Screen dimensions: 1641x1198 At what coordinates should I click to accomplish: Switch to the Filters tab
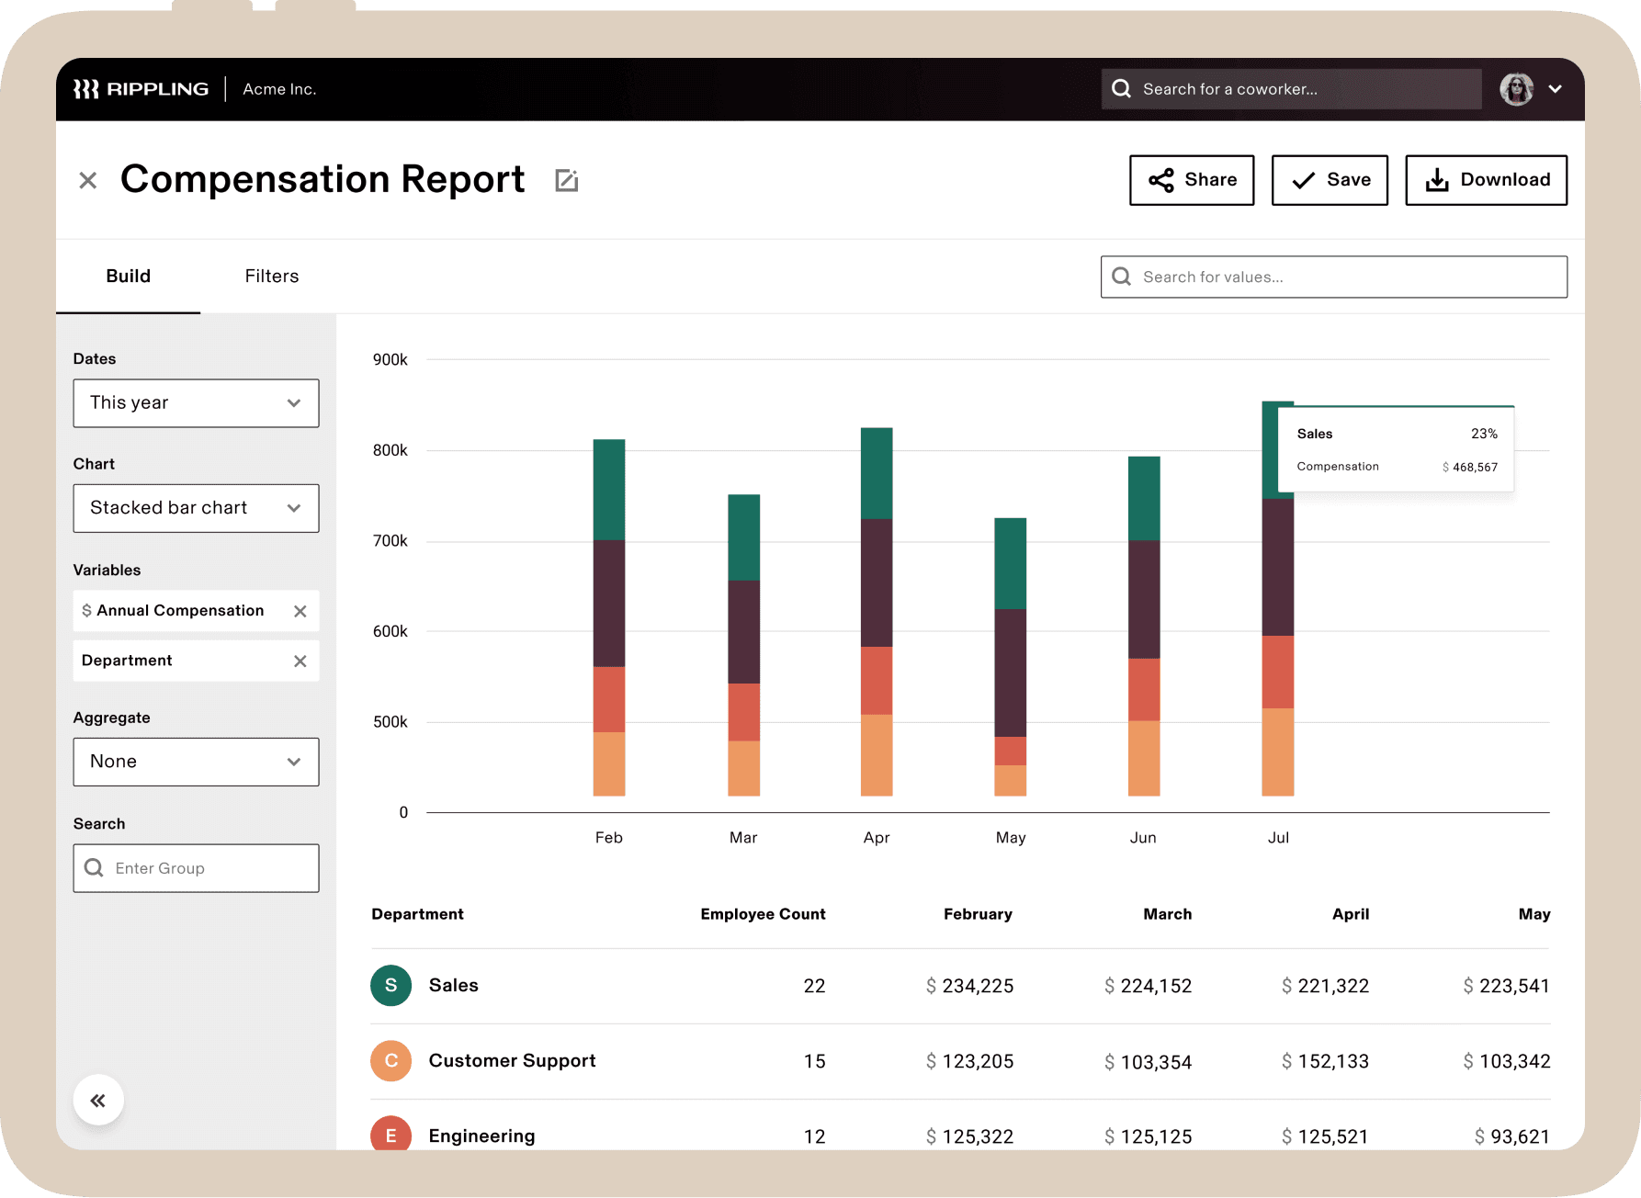tap(271, 277)
